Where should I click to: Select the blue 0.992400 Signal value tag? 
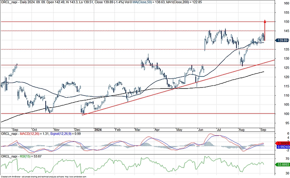pos(283,147)
